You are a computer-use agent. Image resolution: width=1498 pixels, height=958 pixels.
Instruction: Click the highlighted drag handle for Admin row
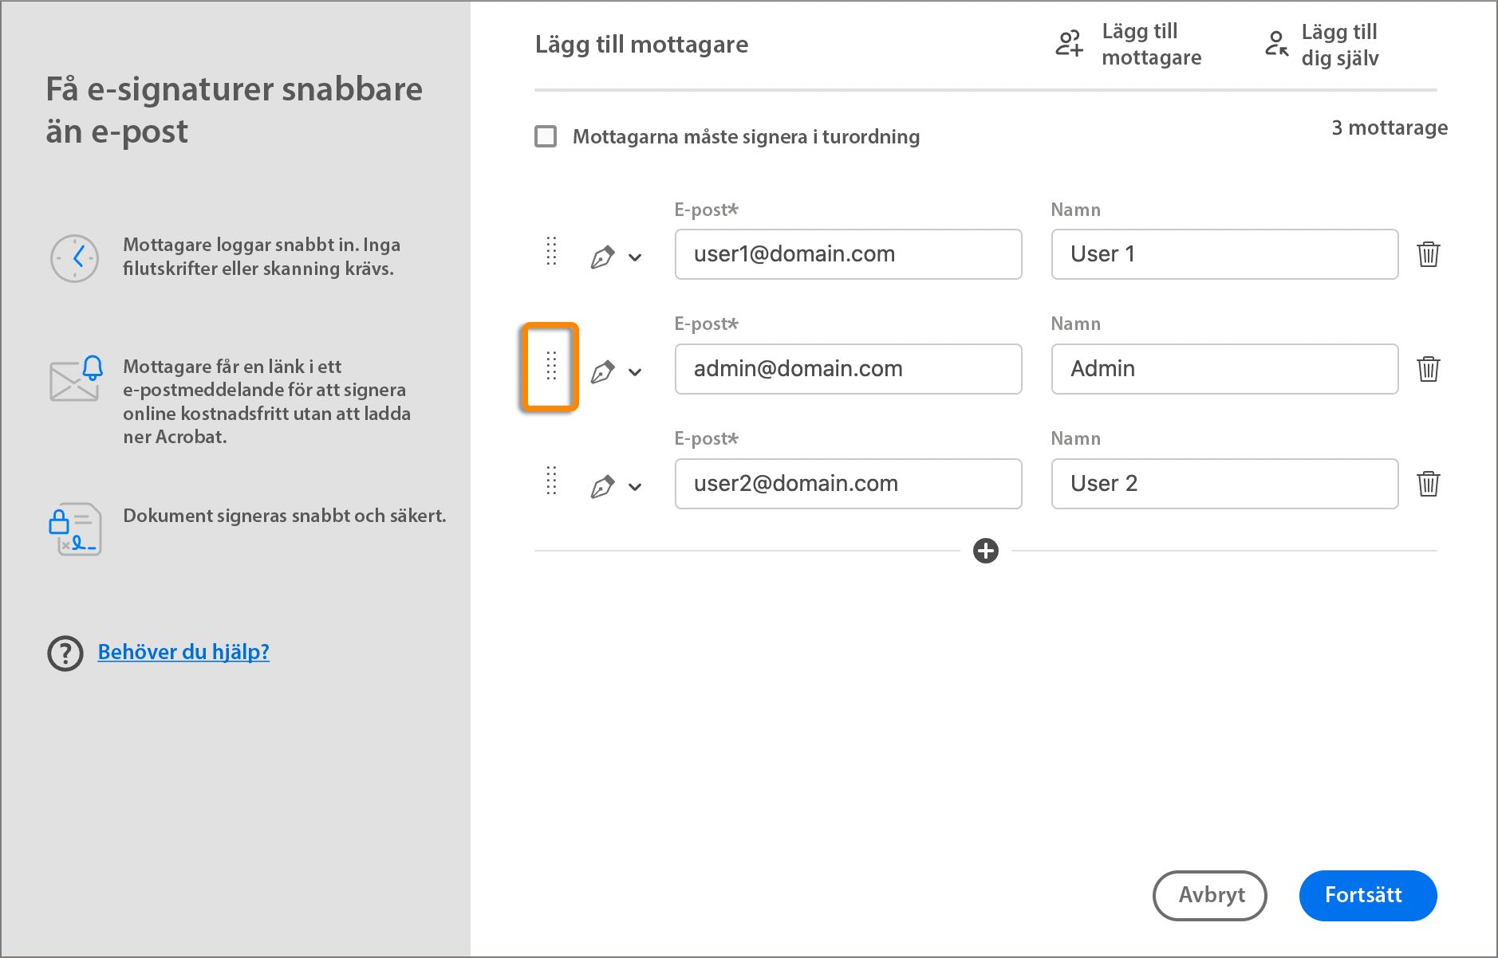[x=551, y=366]
